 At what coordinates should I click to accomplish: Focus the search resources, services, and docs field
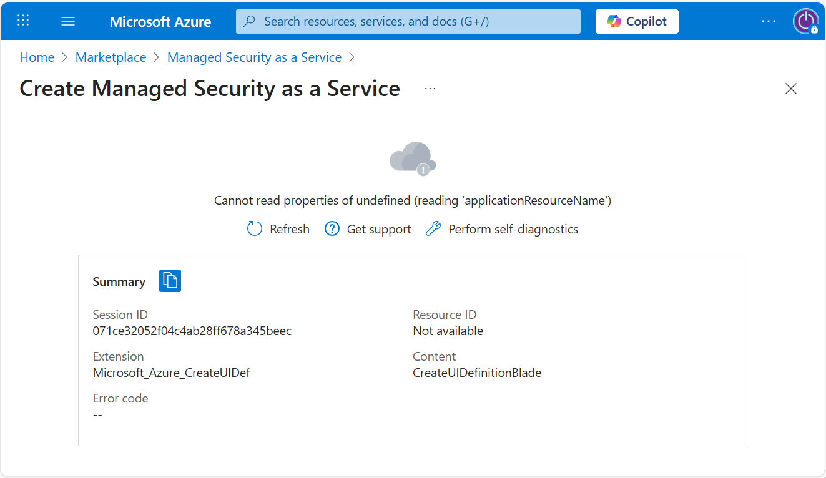(412, 21)
